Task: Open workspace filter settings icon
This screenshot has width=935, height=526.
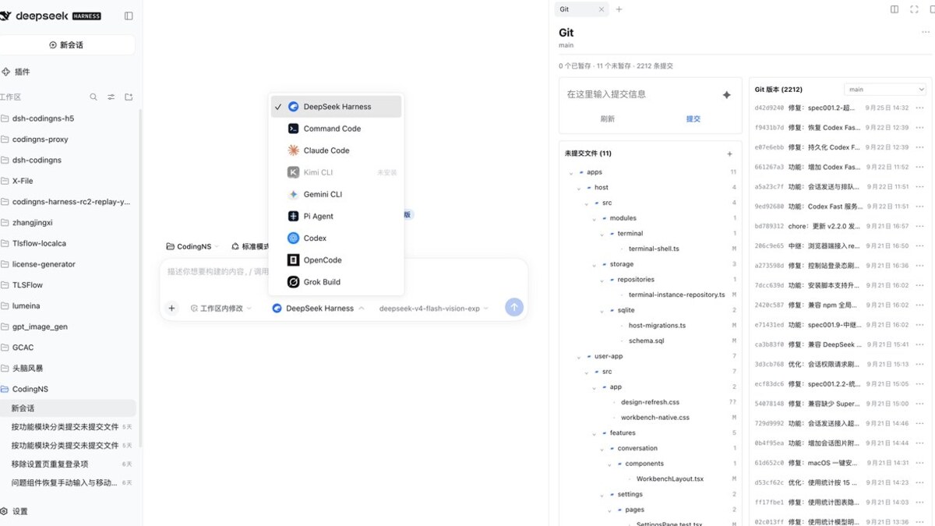Action: (111, 97)
